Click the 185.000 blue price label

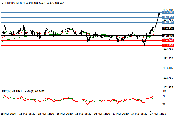pos(168,12)
